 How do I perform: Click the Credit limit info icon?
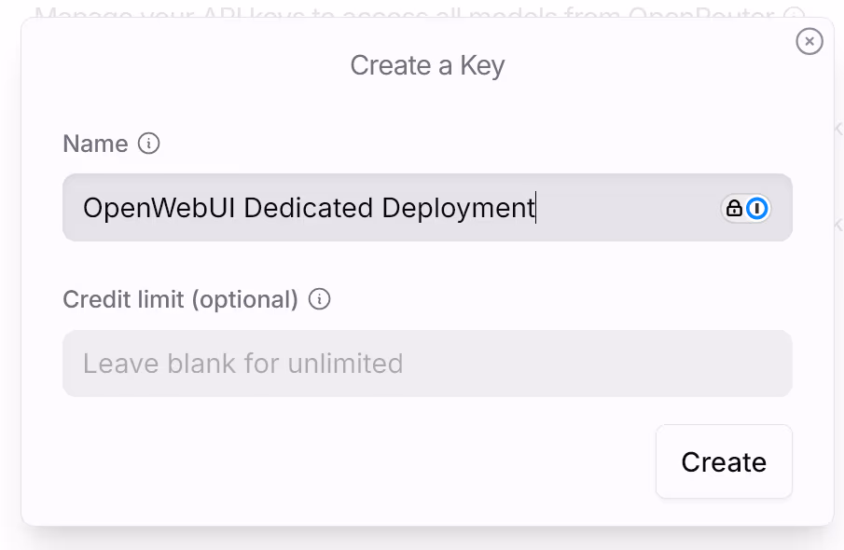coord(319,299)
